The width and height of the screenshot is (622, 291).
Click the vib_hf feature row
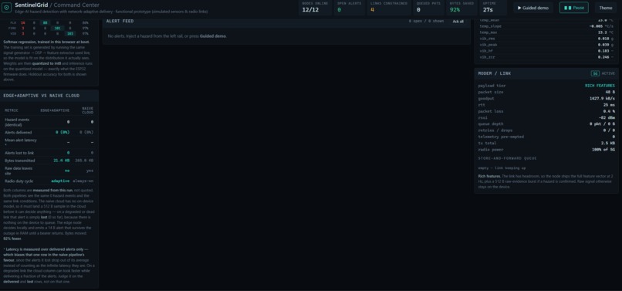(546, 51)
